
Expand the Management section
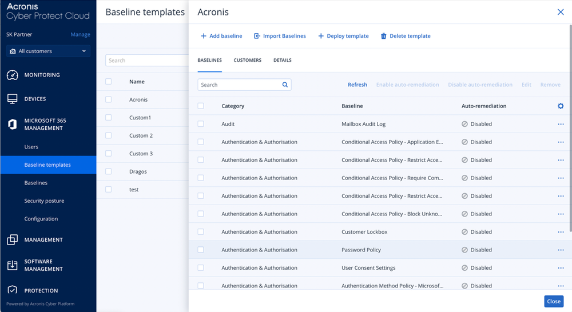pos(48,239)
